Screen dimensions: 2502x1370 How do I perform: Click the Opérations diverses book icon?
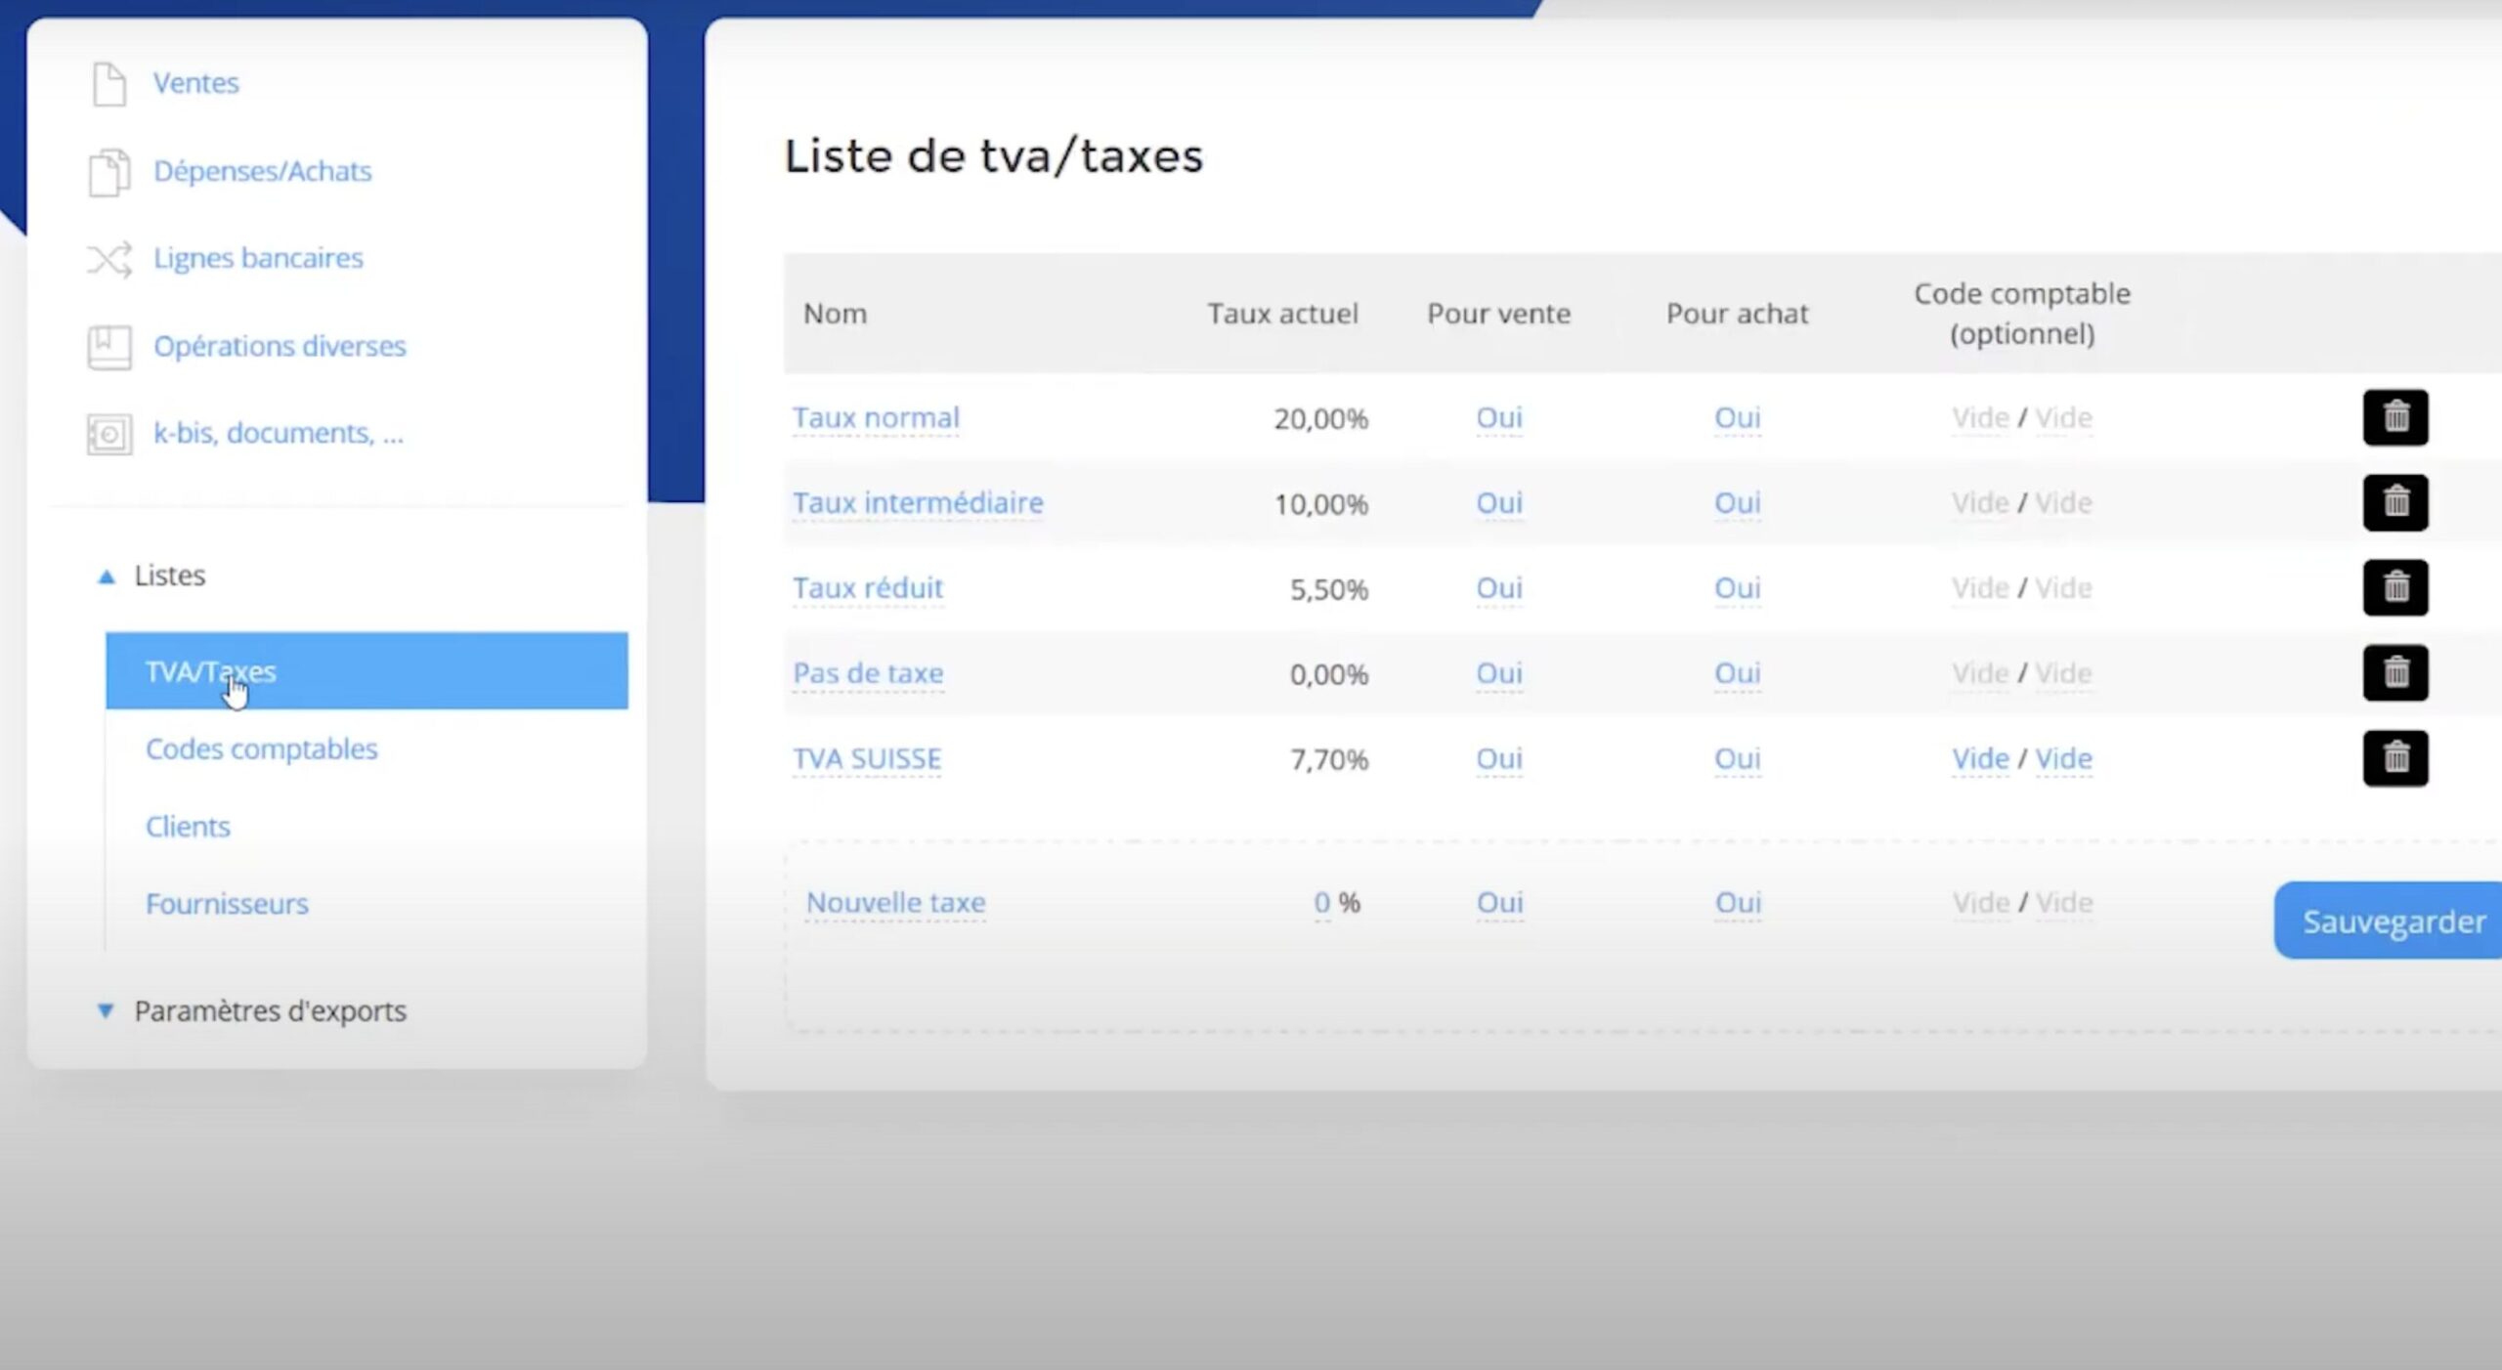(109, 347)
